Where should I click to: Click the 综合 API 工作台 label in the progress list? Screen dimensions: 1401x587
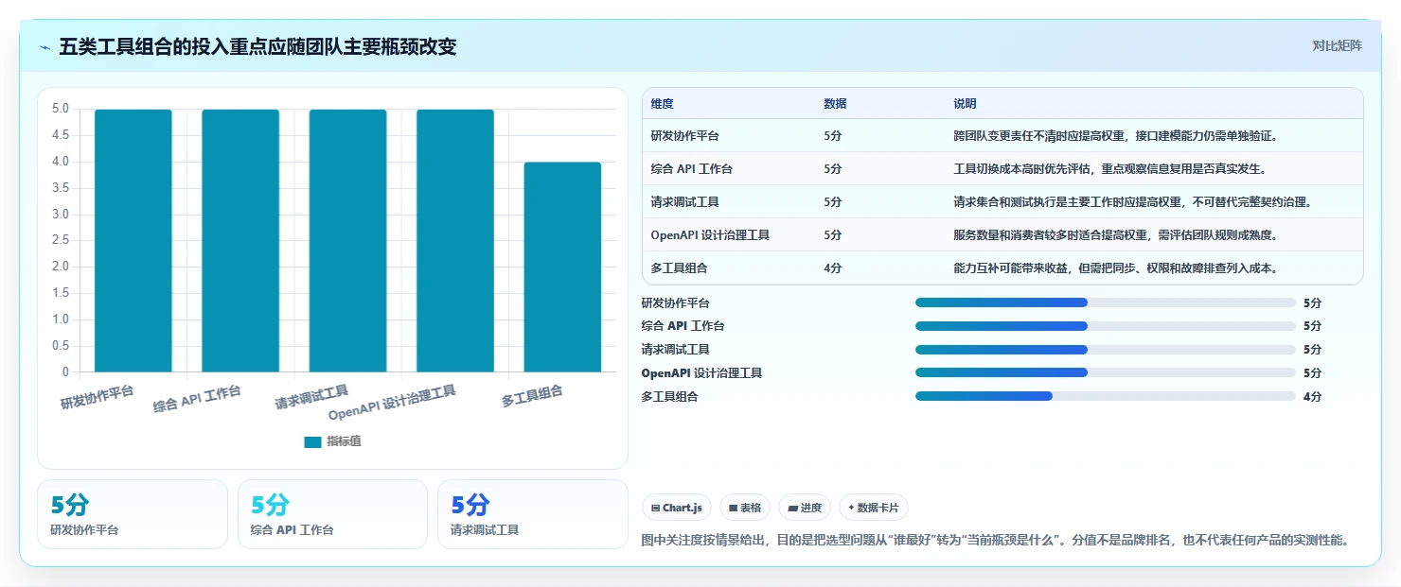683,326
